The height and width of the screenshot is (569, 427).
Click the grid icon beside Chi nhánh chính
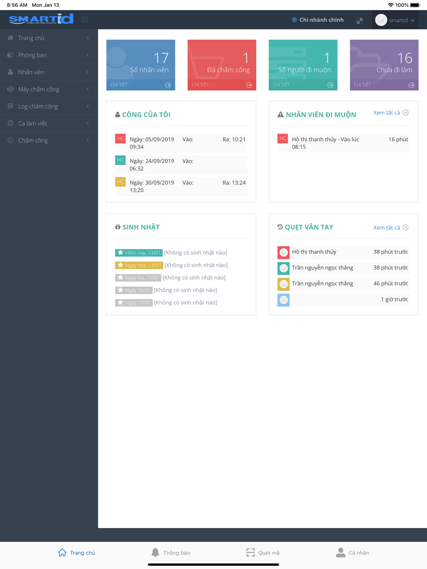[x=360, y=20]
